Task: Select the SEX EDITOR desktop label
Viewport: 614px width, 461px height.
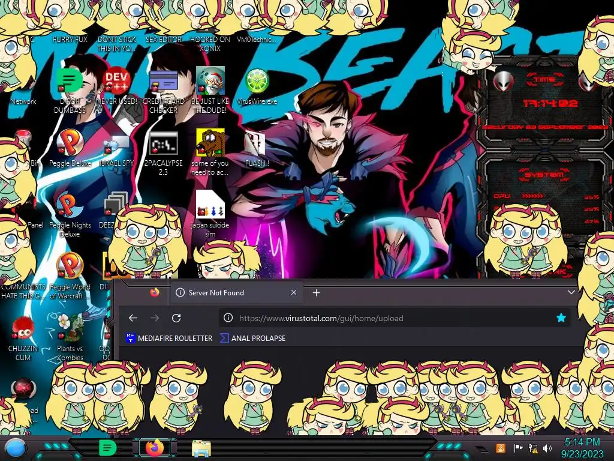Action: [x=163, y=39]
